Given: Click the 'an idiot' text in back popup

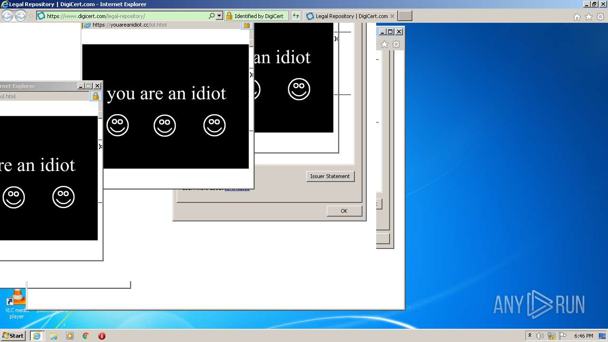Looking at the screenshot, I should click(x=282, y=57).
